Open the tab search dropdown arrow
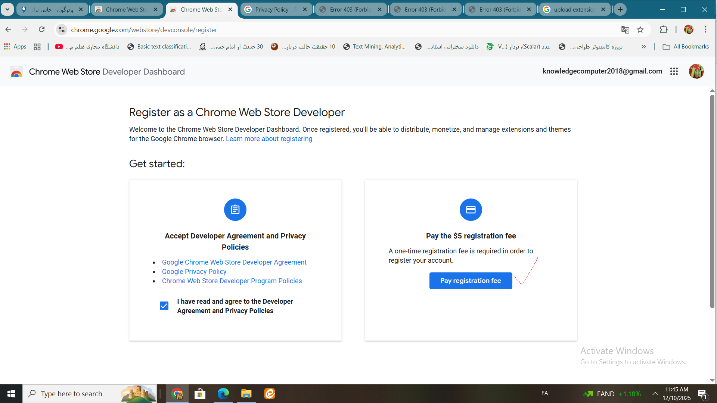The width and height of the screenshot is (717, 403). pos(7,9)
